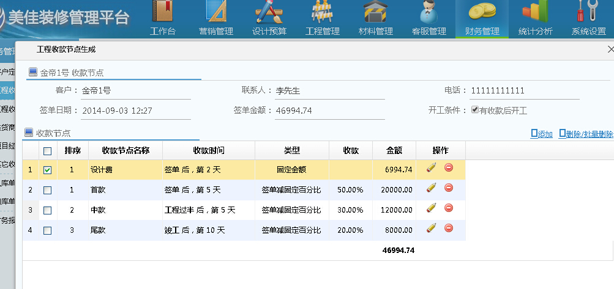This screenshot has width=614, height=289.
Task: Open the 系统设置 tools icon
Action: [588, 13]
